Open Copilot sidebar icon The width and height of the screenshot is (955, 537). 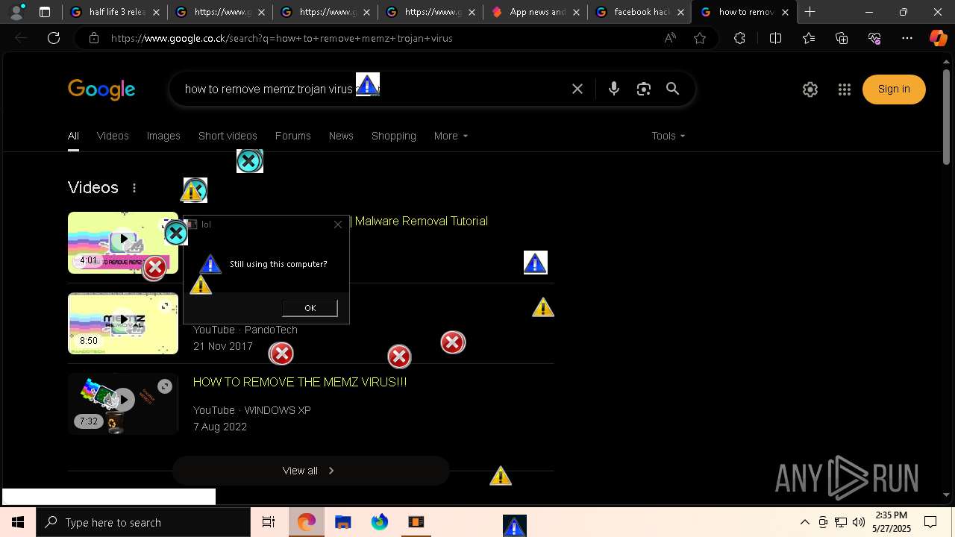click(938, 38)
